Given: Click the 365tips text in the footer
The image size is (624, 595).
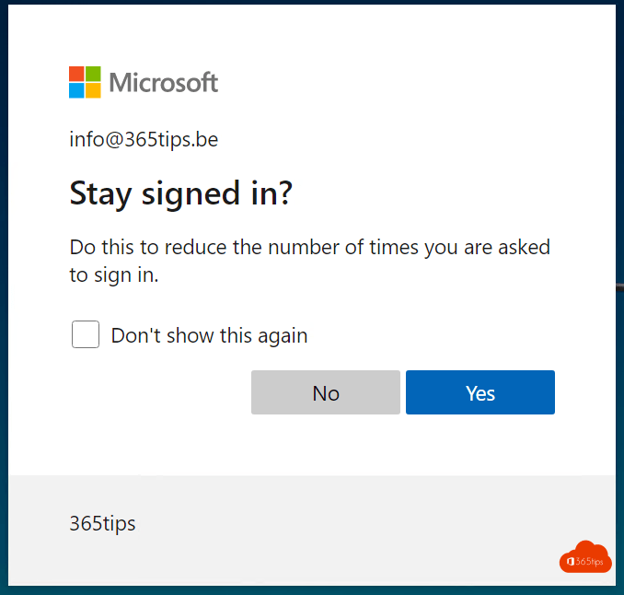Looking at the screenshot, I should pos(102,524).
